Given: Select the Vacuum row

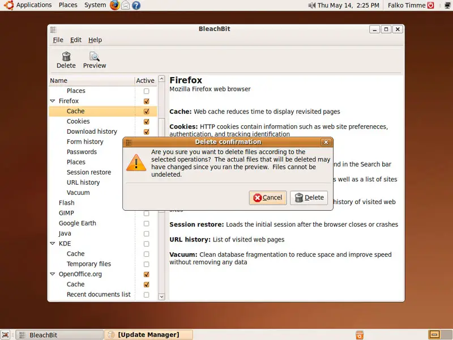Looking at the screenshot, I should tap(86, 193).
